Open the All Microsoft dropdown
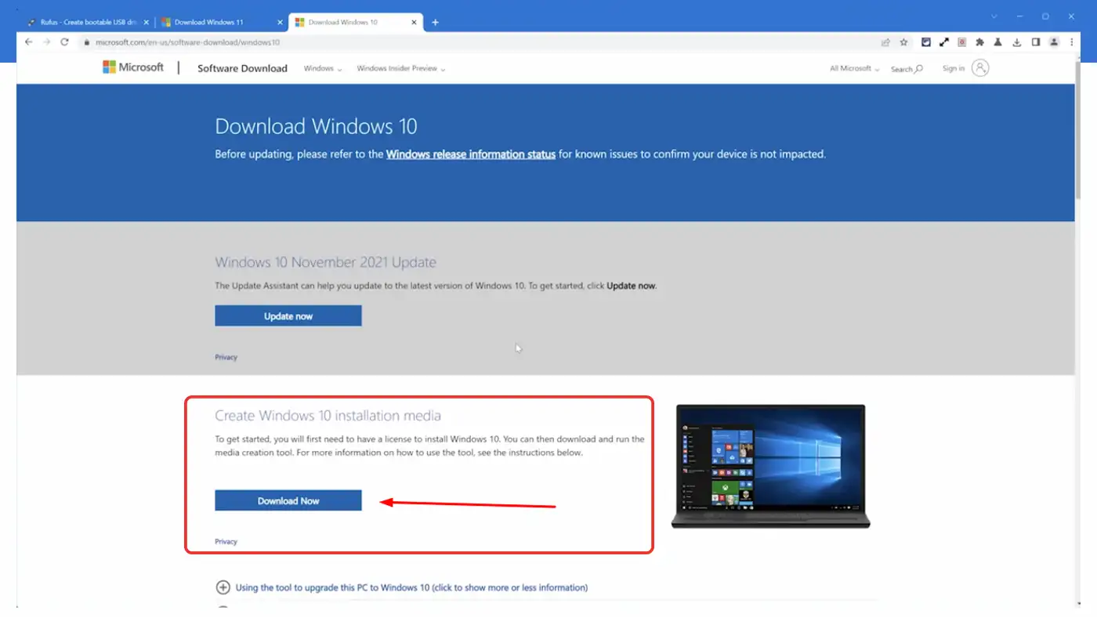The height and width of the screenshot is (617, 1097). 853,69
